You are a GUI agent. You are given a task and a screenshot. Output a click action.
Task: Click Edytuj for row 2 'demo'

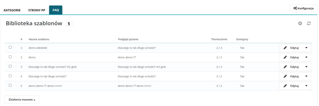click(291, 57)
